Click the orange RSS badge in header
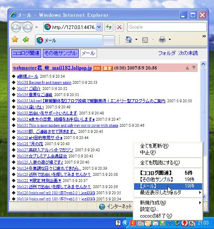Viewport: 214px width, 229px height. (x=97, y=68)
